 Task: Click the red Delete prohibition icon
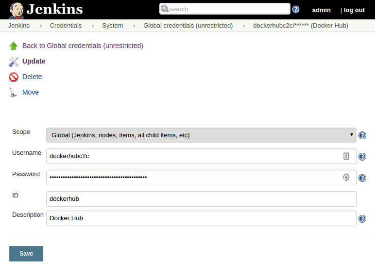tap(14, 77)
